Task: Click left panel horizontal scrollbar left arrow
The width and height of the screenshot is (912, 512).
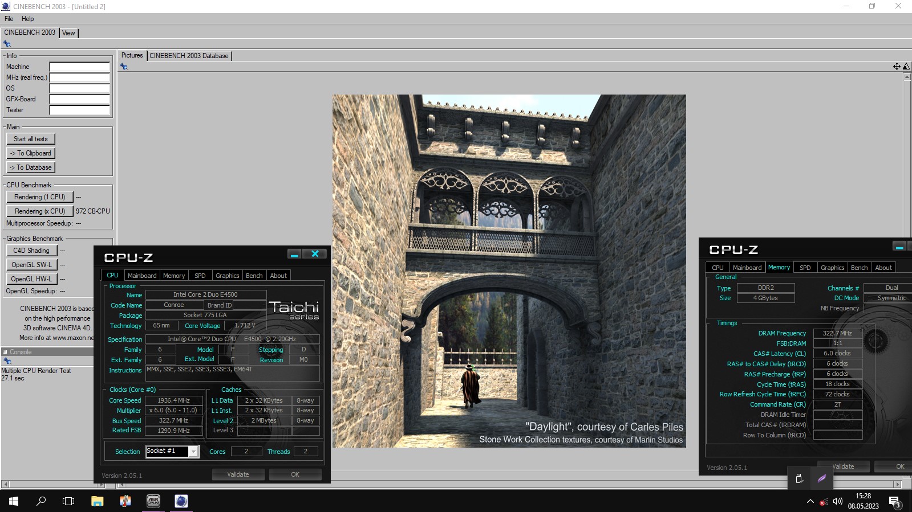Action: [6, 485]
